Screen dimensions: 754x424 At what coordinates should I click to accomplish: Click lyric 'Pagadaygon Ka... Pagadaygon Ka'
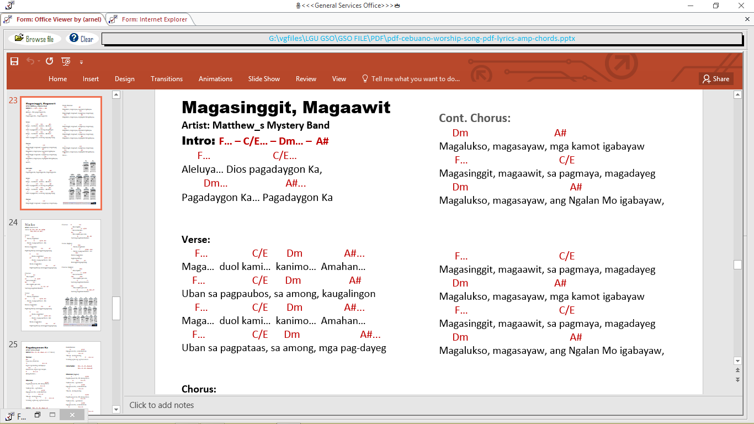point(257,197)
